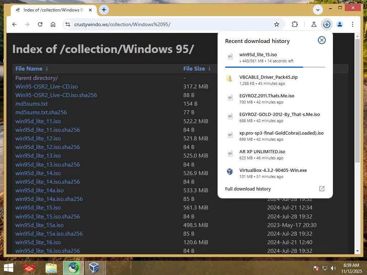The height and width of the screenshot is (275, 367).
Task: Reload the current page
Action: click(40, 24)
